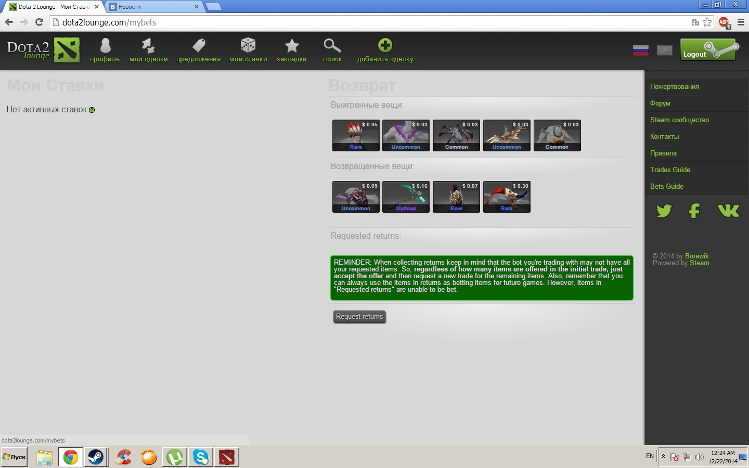This screenshot has height=468, width=749.
Task: Switch to Dota 2 Lounge browser tab
Action: (54, 7)
